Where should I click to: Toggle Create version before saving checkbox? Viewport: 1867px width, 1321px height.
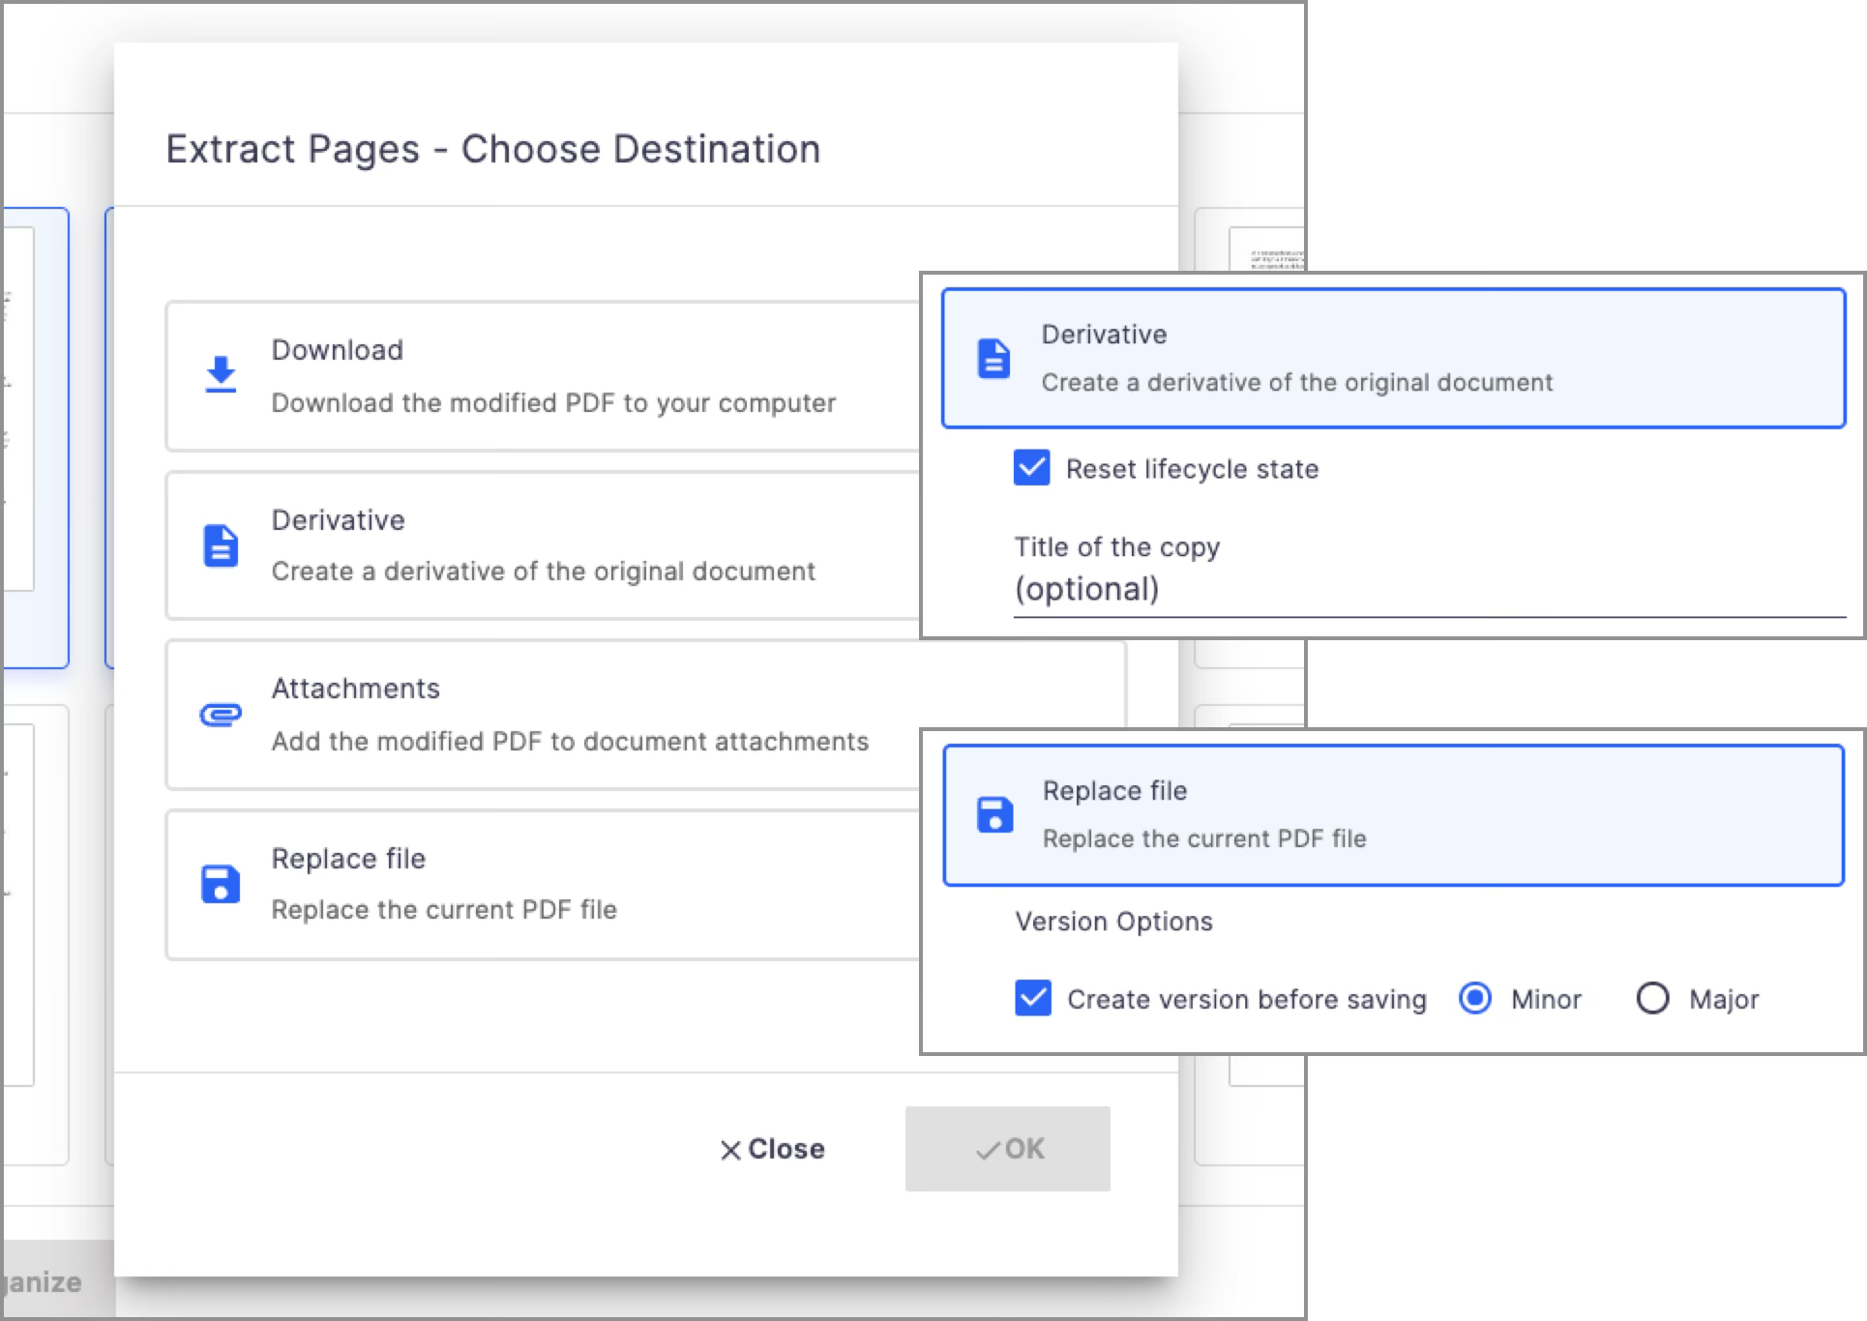click(x=1033, y=998)
